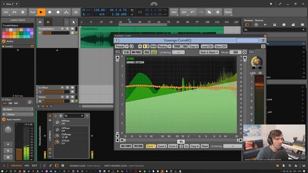Adjust the TroubleMakers track volume fader

coord(56,33)
